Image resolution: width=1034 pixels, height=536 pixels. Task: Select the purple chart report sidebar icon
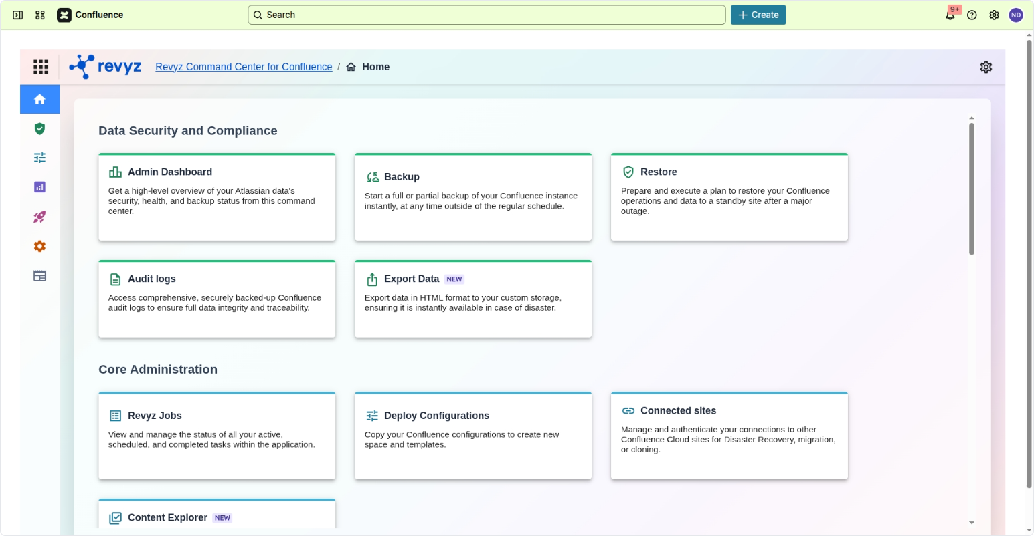tap(39, 187)
